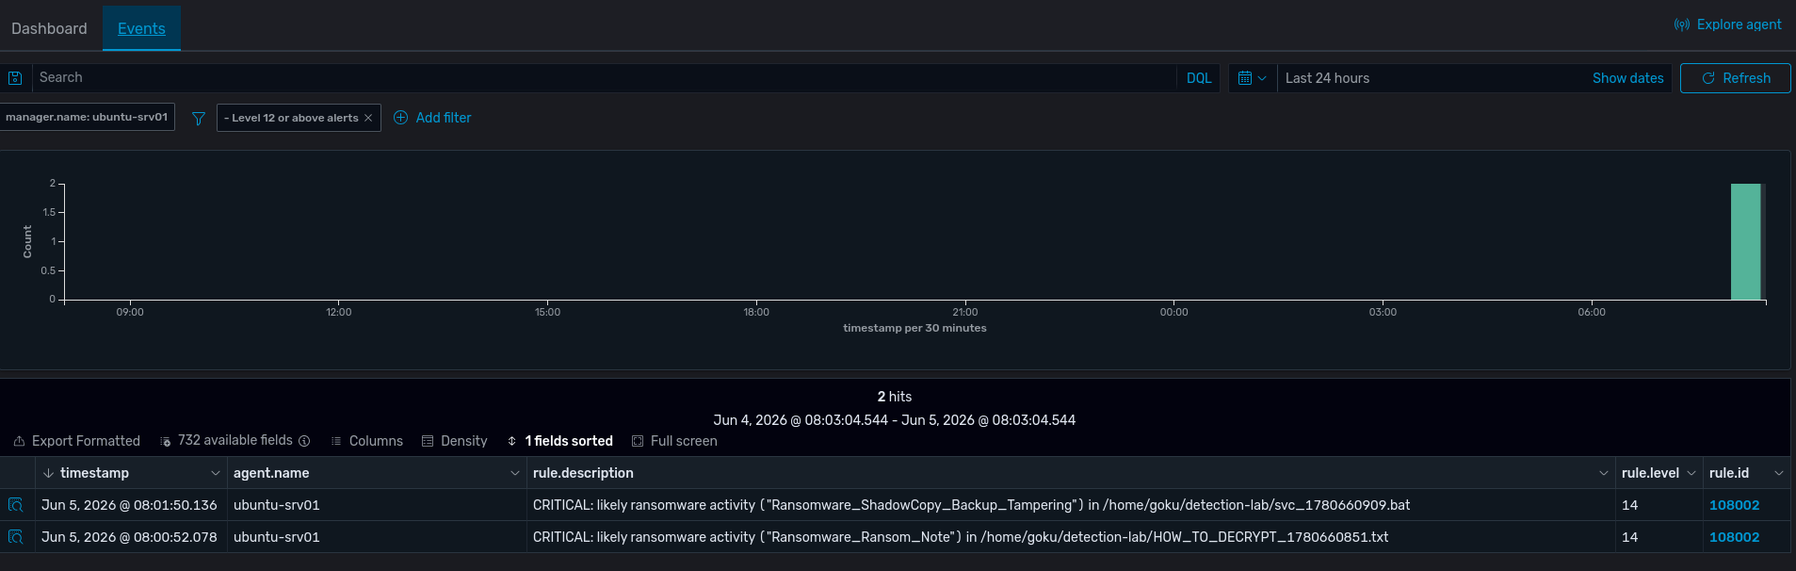Inspect the 08:01:50.136 event details

15,505
